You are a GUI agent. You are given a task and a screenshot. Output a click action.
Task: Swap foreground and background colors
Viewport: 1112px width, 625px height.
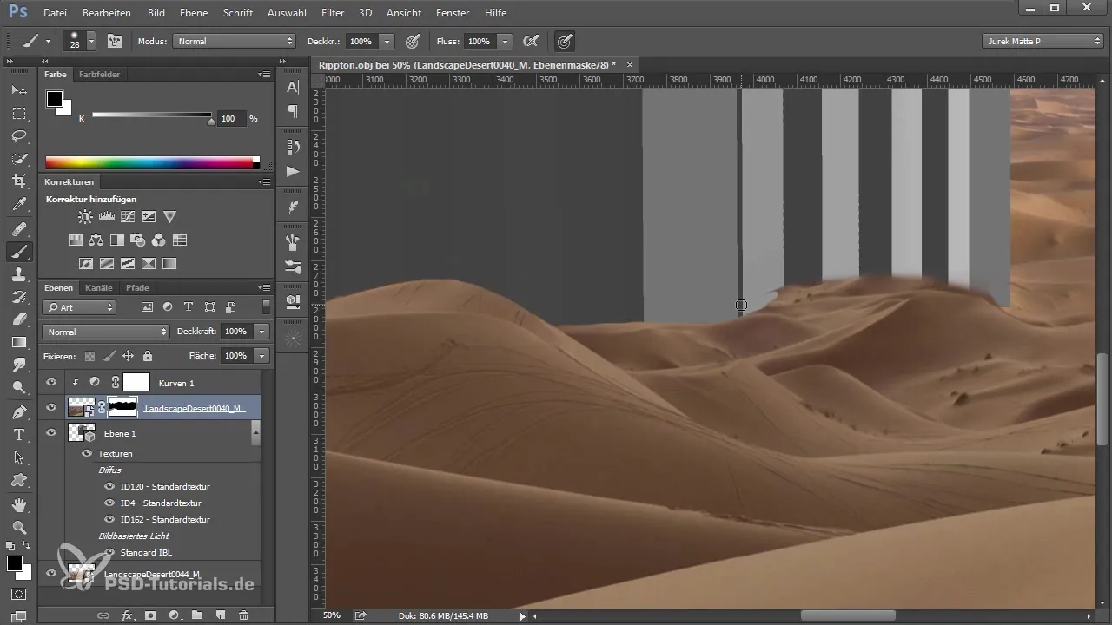click(x=26, y=546)
